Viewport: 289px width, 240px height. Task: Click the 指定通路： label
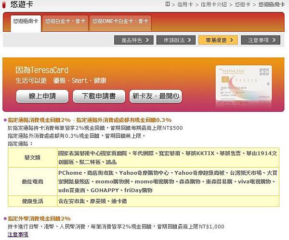[x=20, y=144]
